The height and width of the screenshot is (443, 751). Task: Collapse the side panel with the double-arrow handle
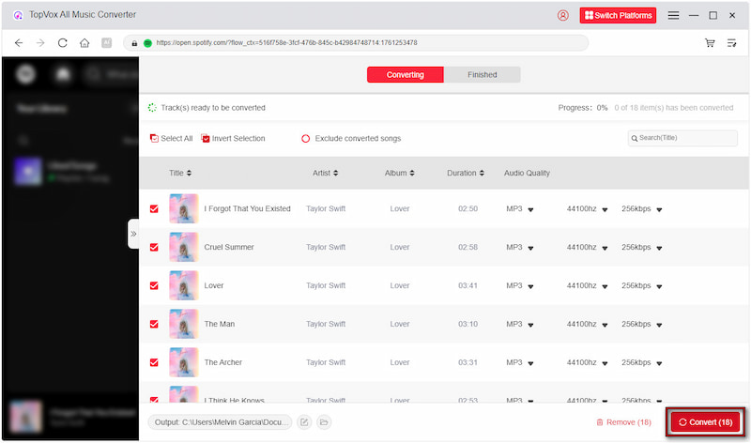133,234
